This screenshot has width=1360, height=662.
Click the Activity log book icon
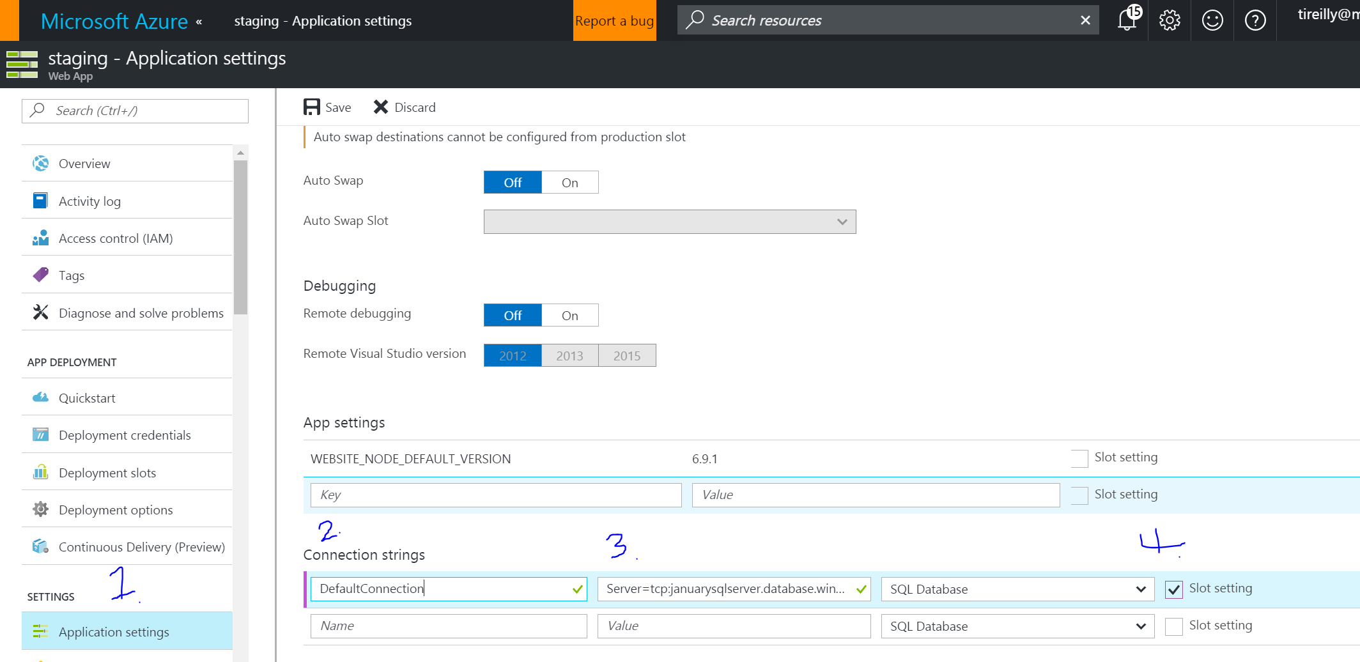point(40,201)
